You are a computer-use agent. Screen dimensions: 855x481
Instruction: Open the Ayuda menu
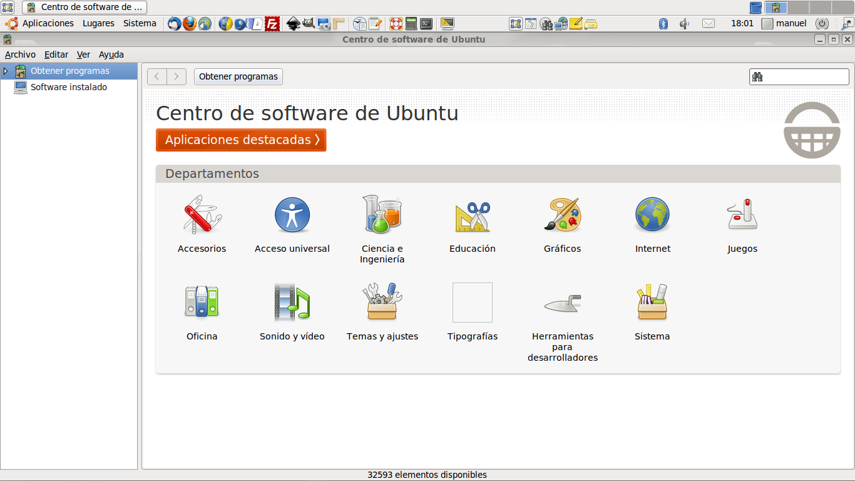pos(111,54)
